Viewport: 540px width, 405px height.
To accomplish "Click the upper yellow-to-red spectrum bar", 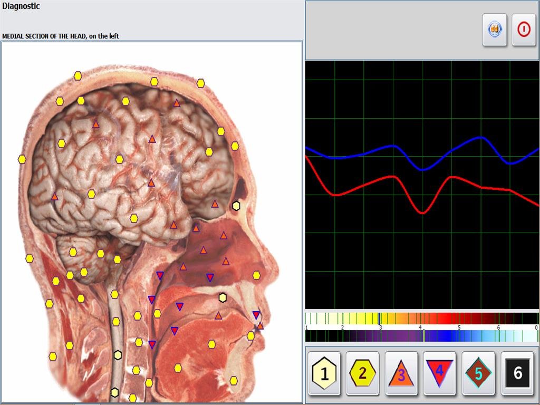I will (x=422, y=319).
